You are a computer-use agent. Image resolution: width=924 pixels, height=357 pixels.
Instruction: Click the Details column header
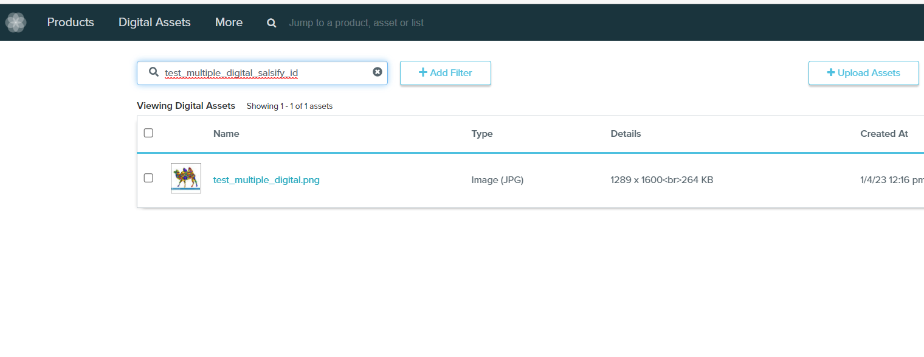[x=626, y=134]
